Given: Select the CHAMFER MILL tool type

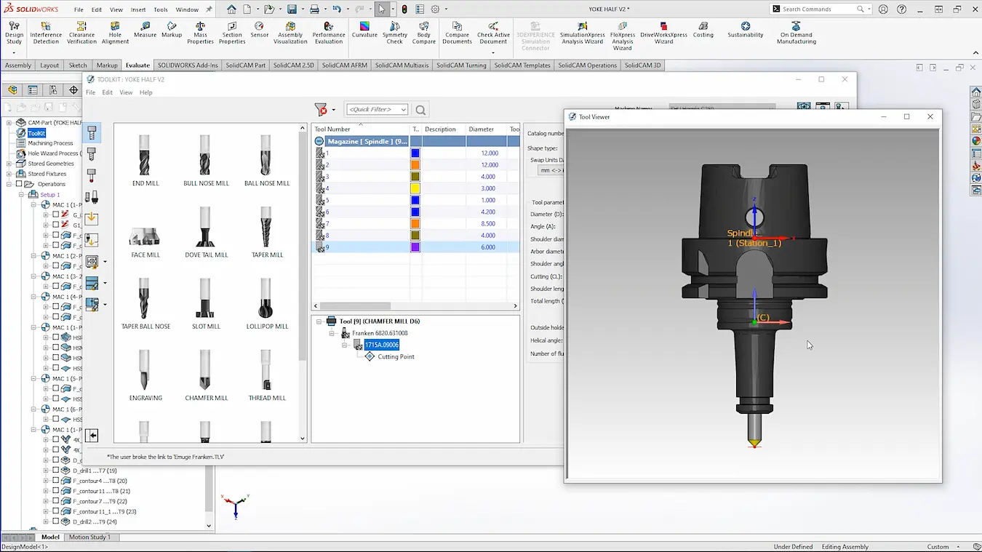Looking at the screenshot, I should (x=205, y=375).
